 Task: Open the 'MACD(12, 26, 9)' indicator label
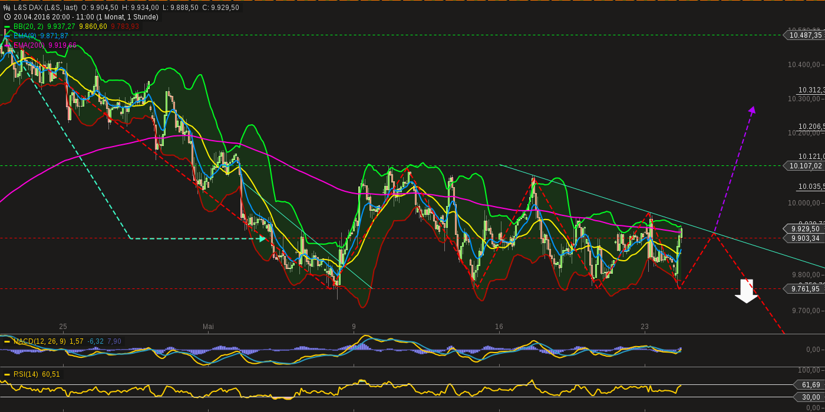point(39,341)
